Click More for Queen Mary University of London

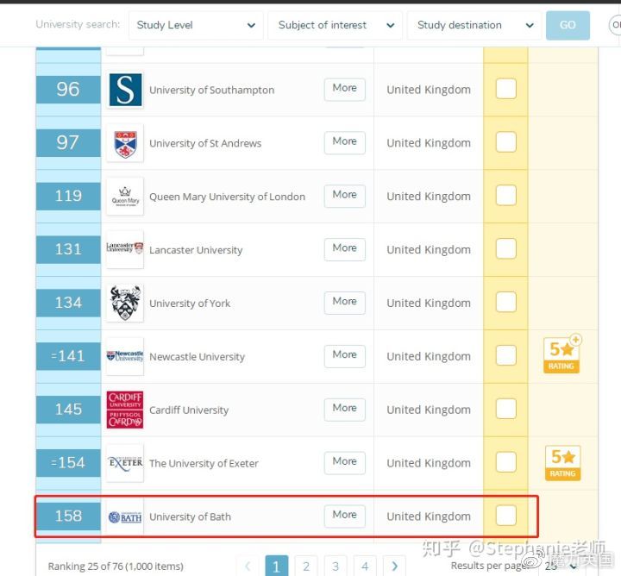[344, 195]
